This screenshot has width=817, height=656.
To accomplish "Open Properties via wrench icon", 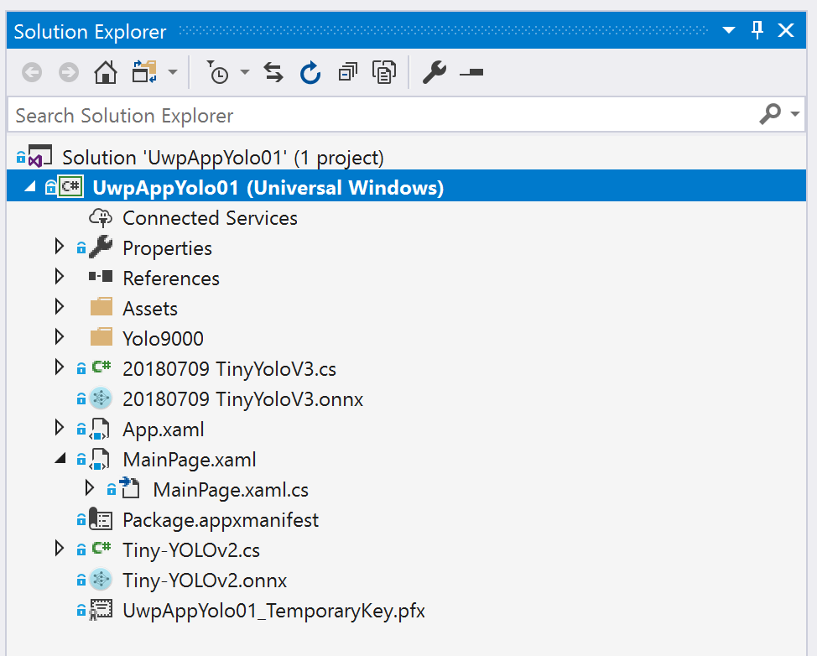I will tap(434, 73).
